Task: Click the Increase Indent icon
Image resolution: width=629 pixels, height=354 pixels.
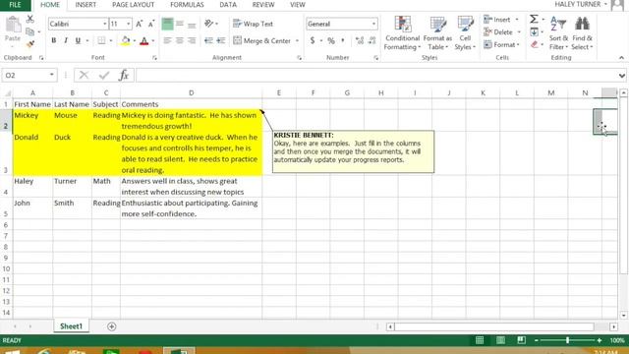Action: [221, 40]
